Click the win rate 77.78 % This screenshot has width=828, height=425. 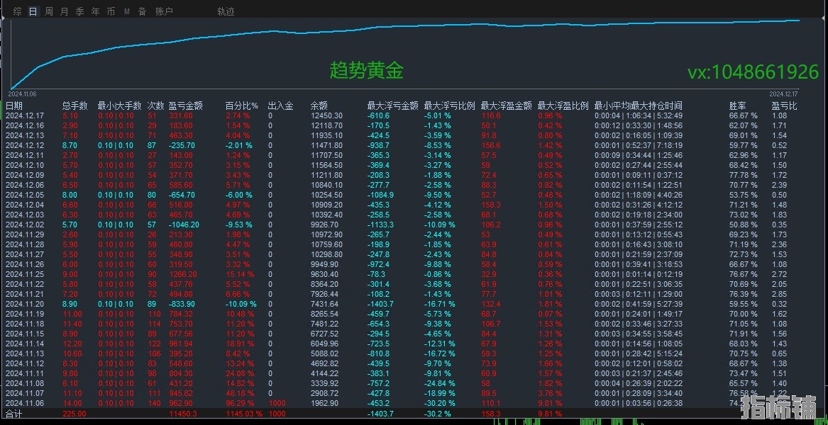point(744,175)
